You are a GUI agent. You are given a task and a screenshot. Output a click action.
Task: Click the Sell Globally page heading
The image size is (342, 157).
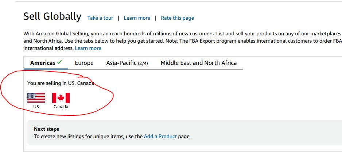pyautogui.click(x=53, y=16)
